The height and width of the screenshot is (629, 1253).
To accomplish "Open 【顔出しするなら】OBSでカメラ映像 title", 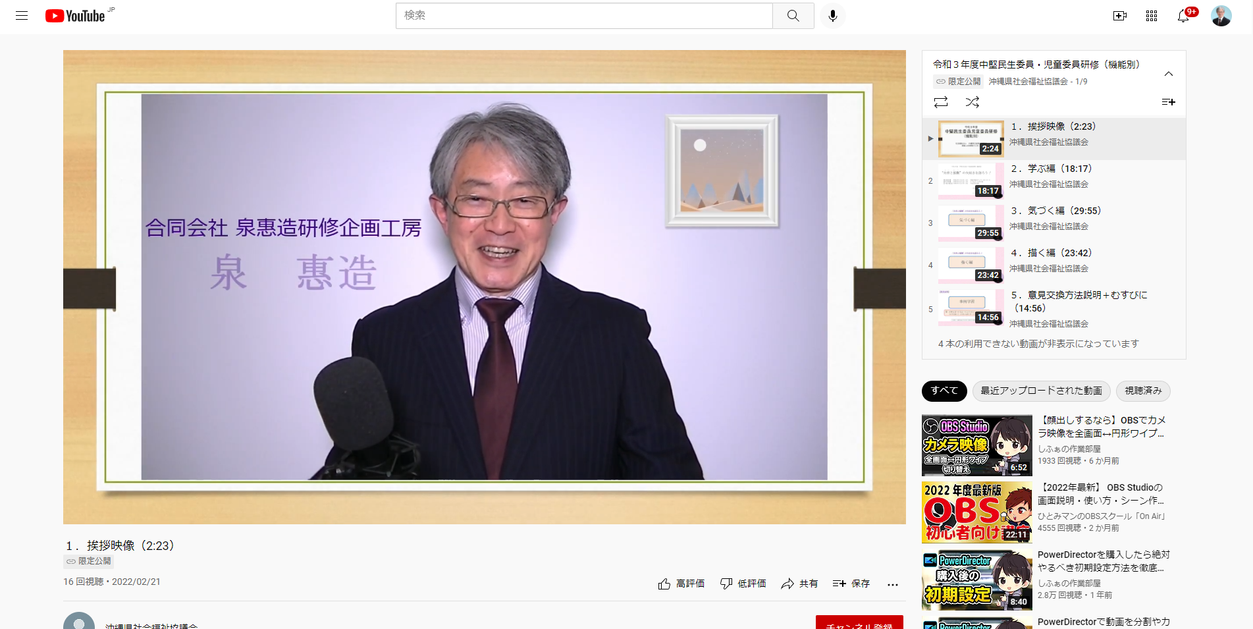I will point(1102,427).
